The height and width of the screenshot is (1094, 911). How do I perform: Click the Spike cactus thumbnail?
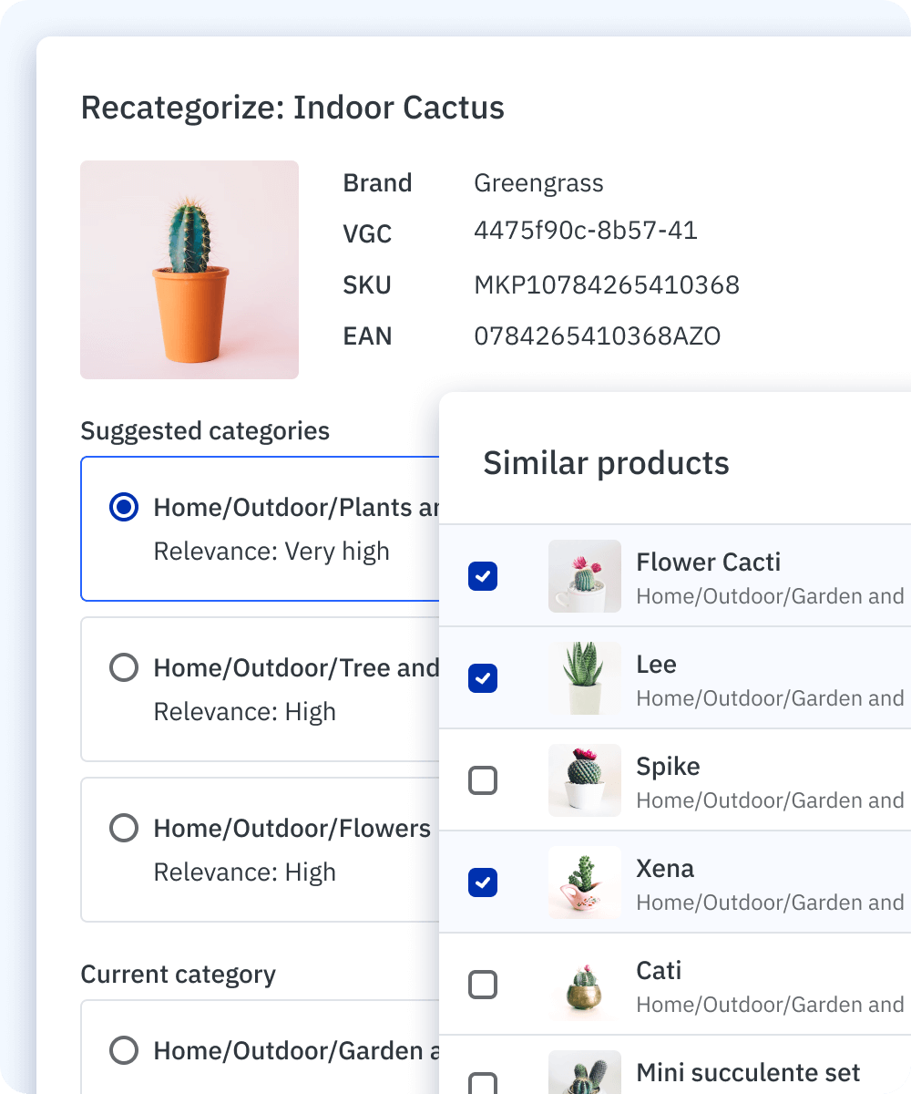(x=584, y=780)
